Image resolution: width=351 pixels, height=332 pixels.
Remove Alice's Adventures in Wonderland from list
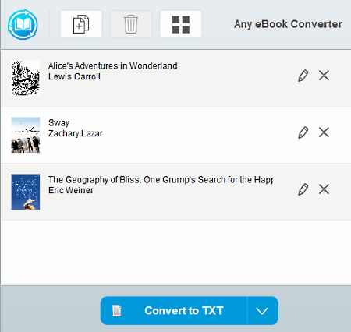[x=324, y=76]
